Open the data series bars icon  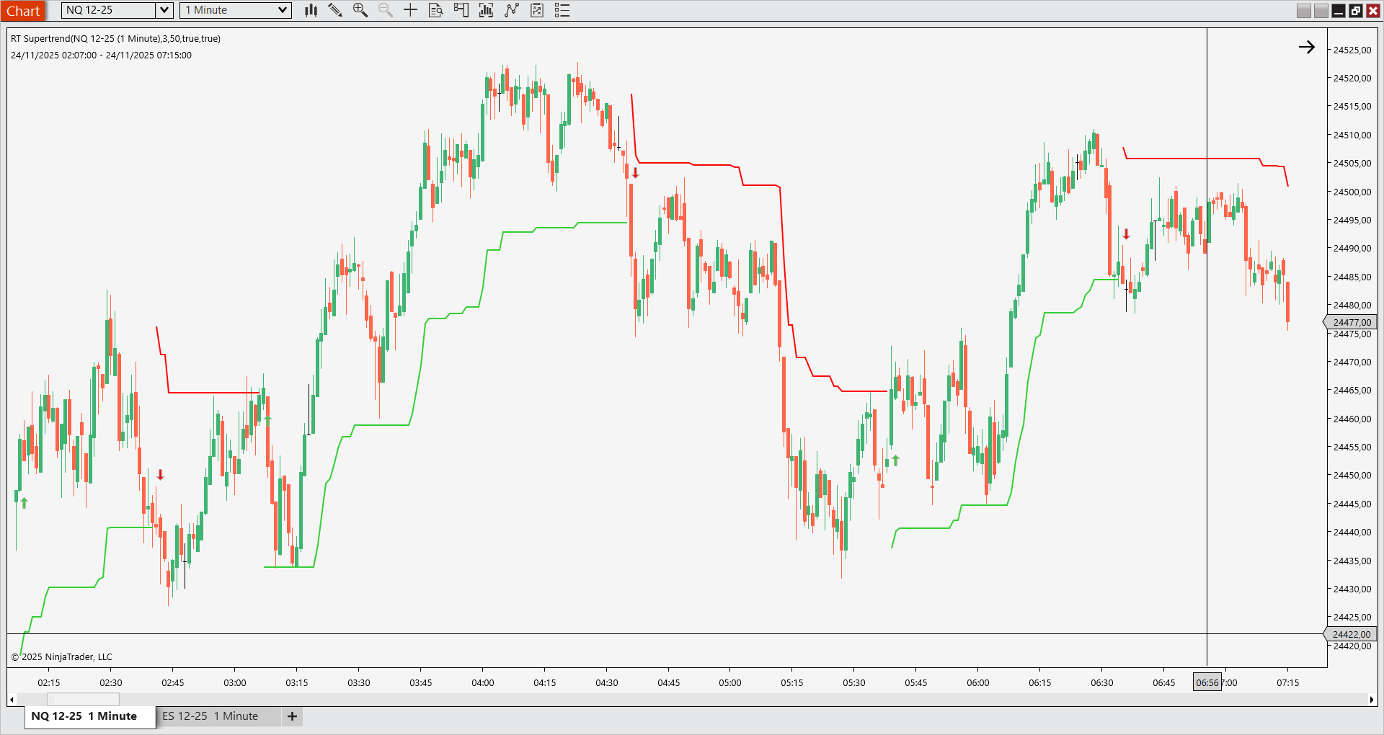click(x=487, y=10)
